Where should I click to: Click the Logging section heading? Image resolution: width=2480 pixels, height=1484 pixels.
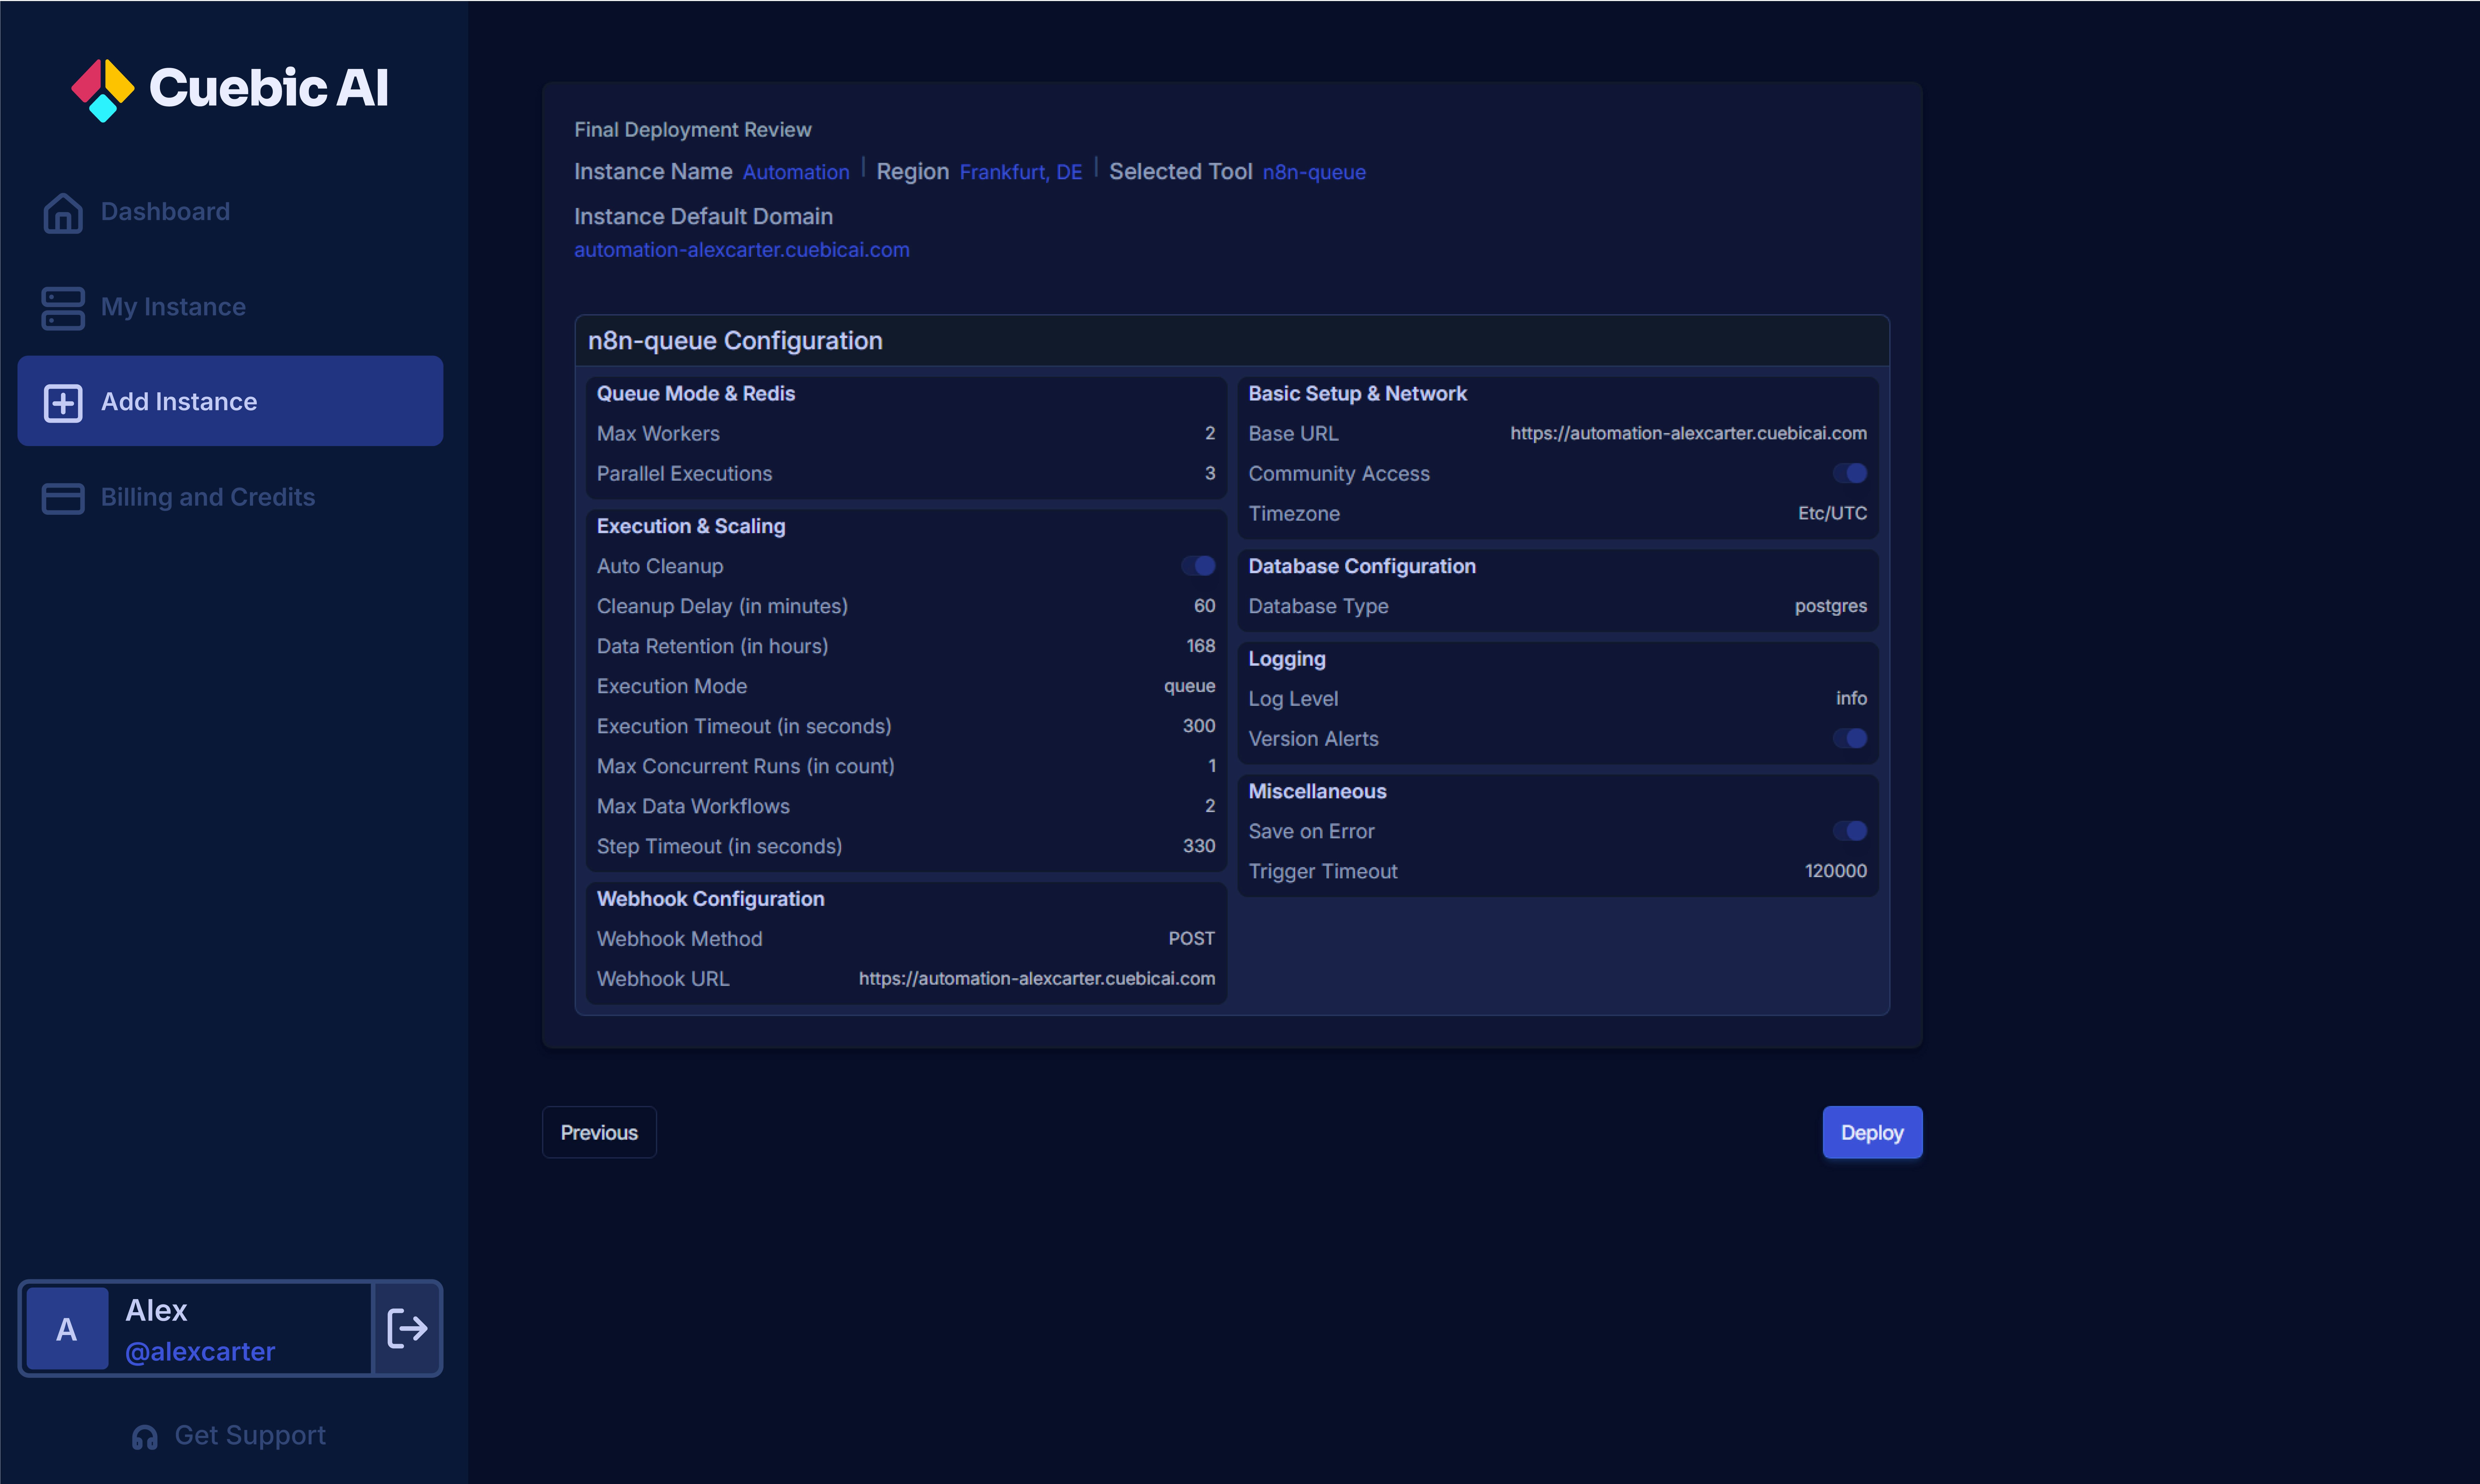(1287, 659)
